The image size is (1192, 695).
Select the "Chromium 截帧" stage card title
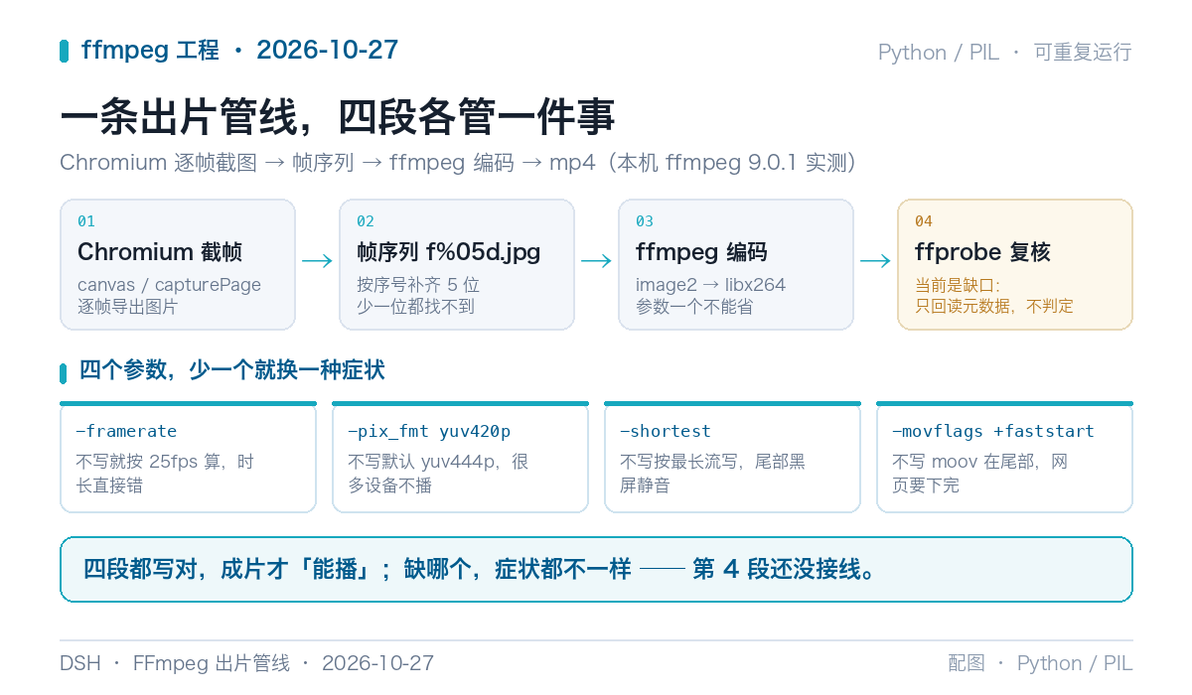pyautogui.click(x=160, y=252)
